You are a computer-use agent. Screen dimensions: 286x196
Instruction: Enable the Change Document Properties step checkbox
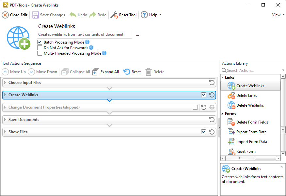195,107
